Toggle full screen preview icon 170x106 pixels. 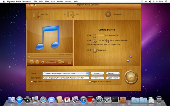tap(70, 62)
